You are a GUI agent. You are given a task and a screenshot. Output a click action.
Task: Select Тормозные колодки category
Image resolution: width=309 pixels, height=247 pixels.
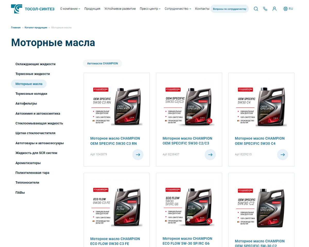tap(31, 94)
